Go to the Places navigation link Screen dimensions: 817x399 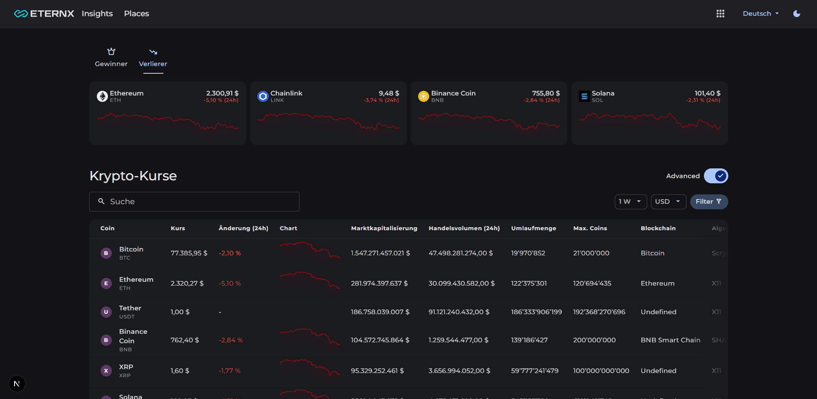(137, 14)
